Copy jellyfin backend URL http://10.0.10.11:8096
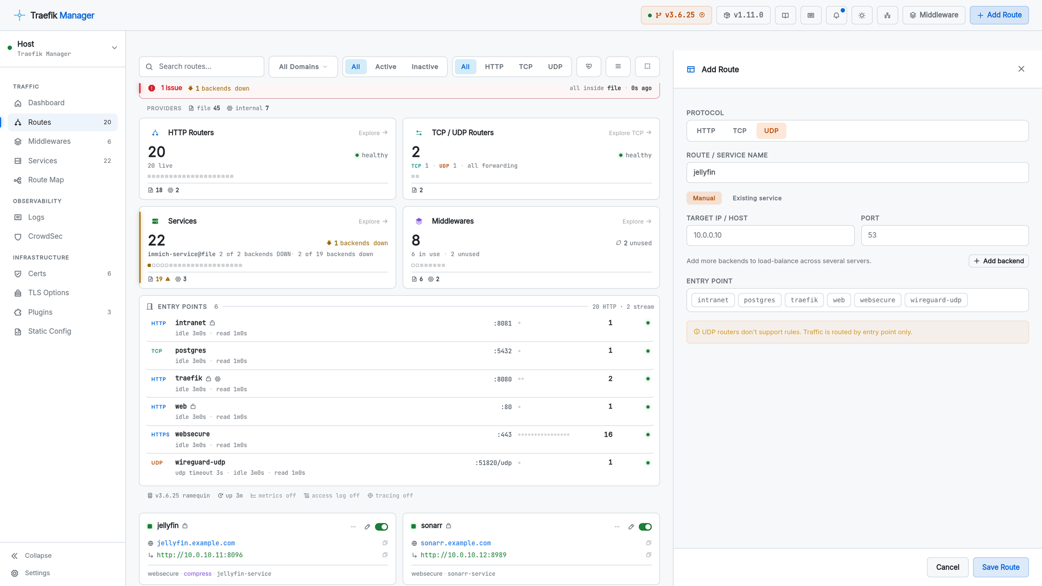This screenshot has height=586, width=1042. (x=385, y=555)
